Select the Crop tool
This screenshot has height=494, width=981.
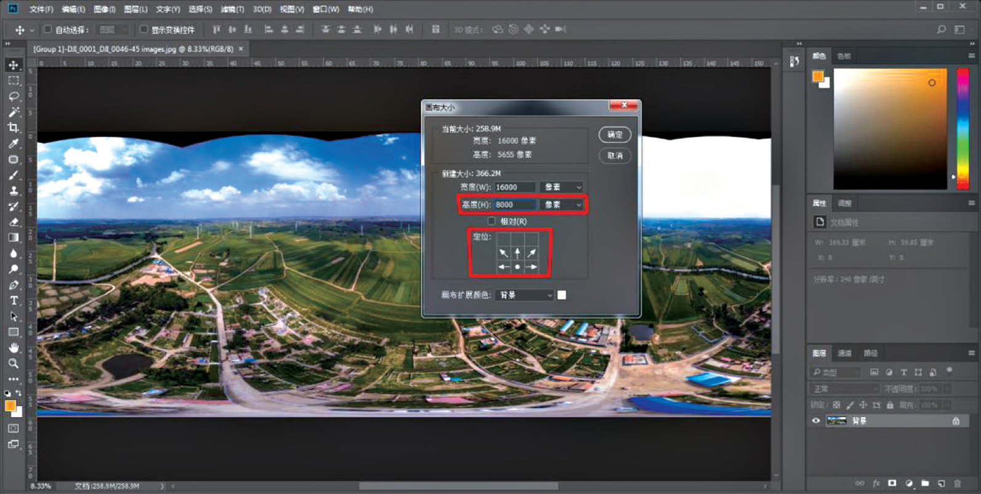13,128
